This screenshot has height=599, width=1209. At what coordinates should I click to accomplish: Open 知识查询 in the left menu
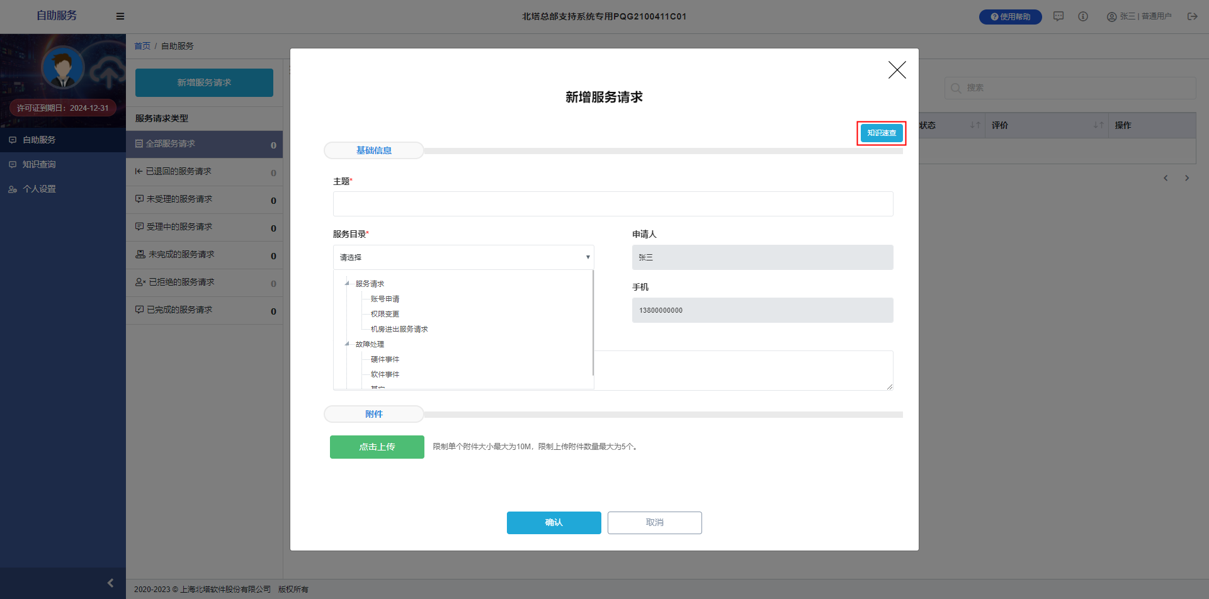39,164
